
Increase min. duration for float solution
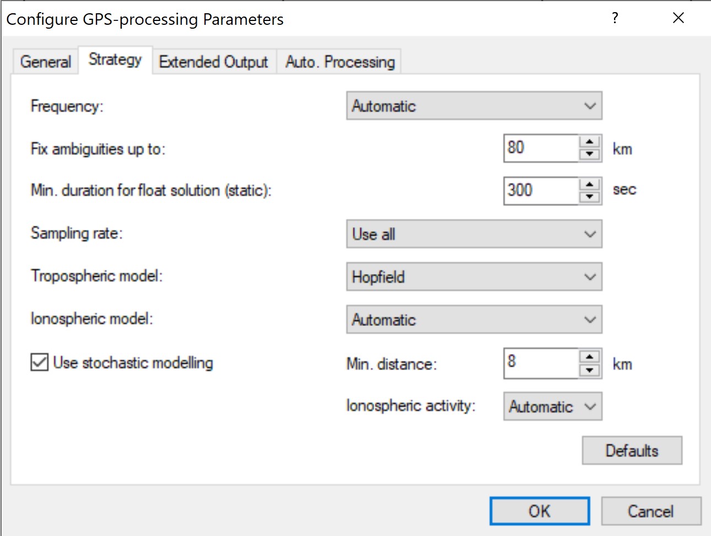tap(590, 184)
